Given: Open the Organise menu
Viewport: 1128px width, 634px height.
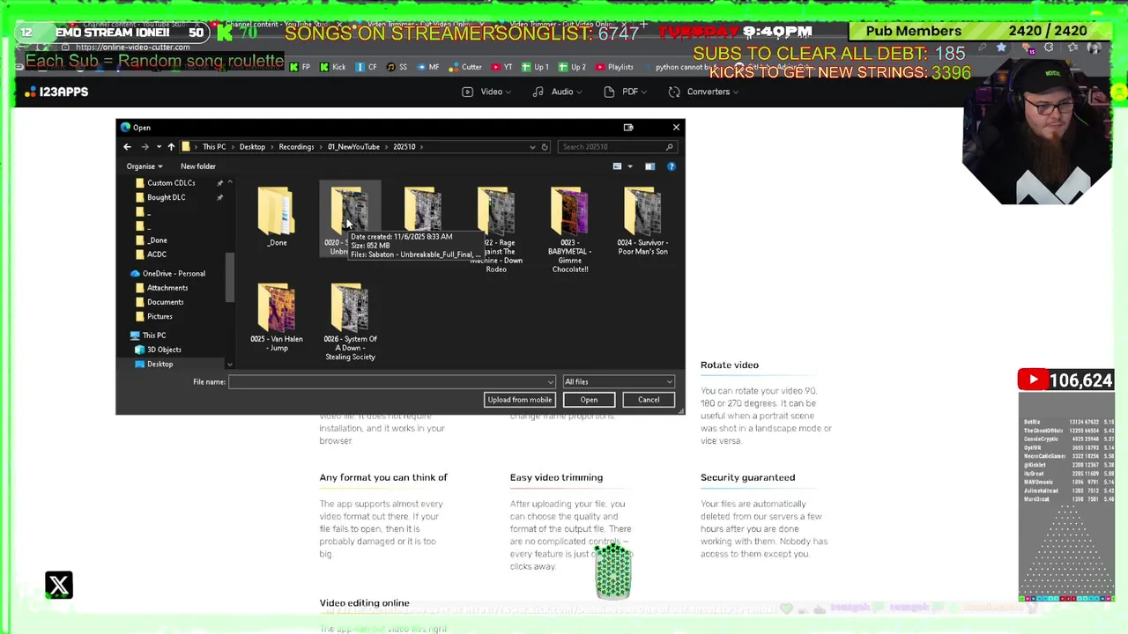Looking at the screenshot, I should coord(145,166).
